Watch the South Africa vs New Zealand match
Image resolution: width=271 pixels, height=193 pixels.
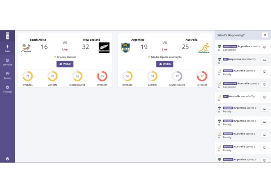(65, 64)
